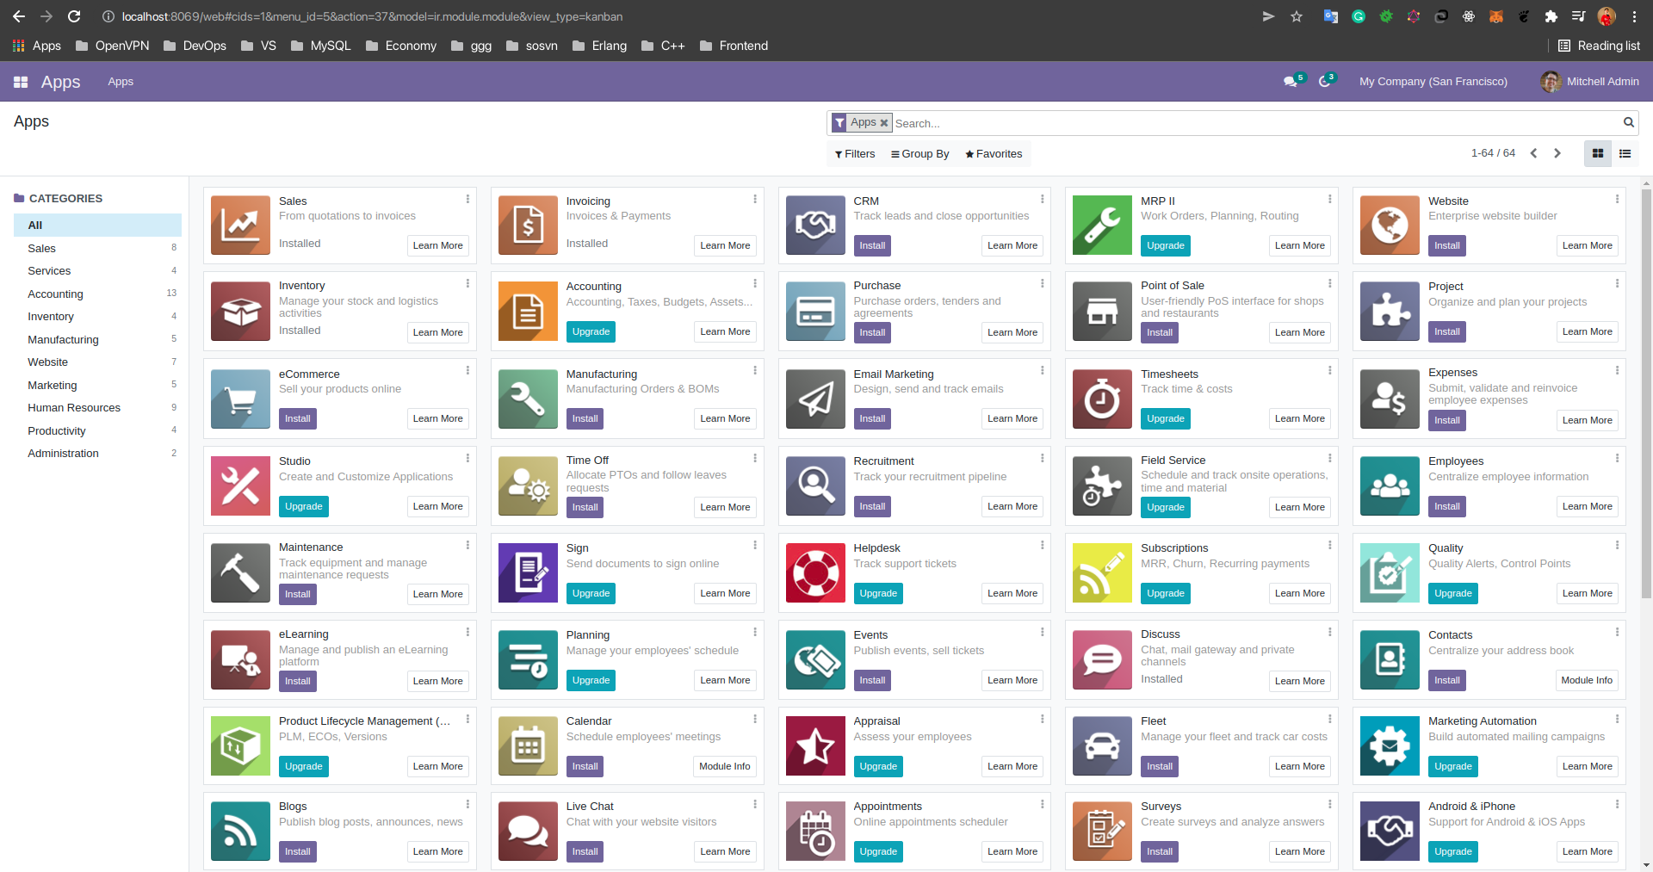This screenshot has width=1653, height=872.
Task: Open the My Company (San Francisco) switcher
Action: pos(1433,82)
